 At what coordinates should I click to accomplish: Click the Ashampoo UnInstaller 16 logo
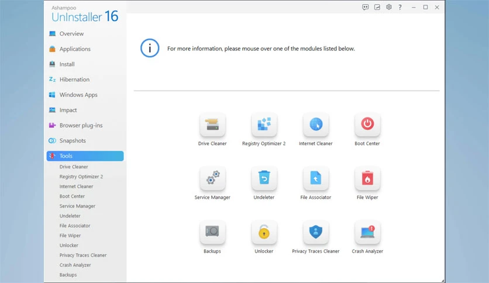(x=85, y=14)
